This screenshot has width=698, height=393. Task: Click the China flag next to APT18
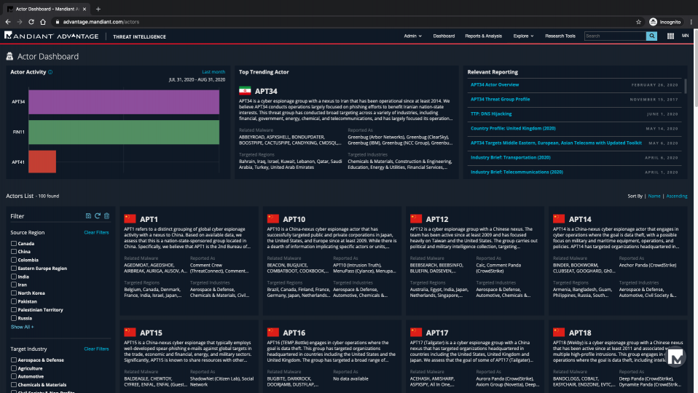click(559, 332)
